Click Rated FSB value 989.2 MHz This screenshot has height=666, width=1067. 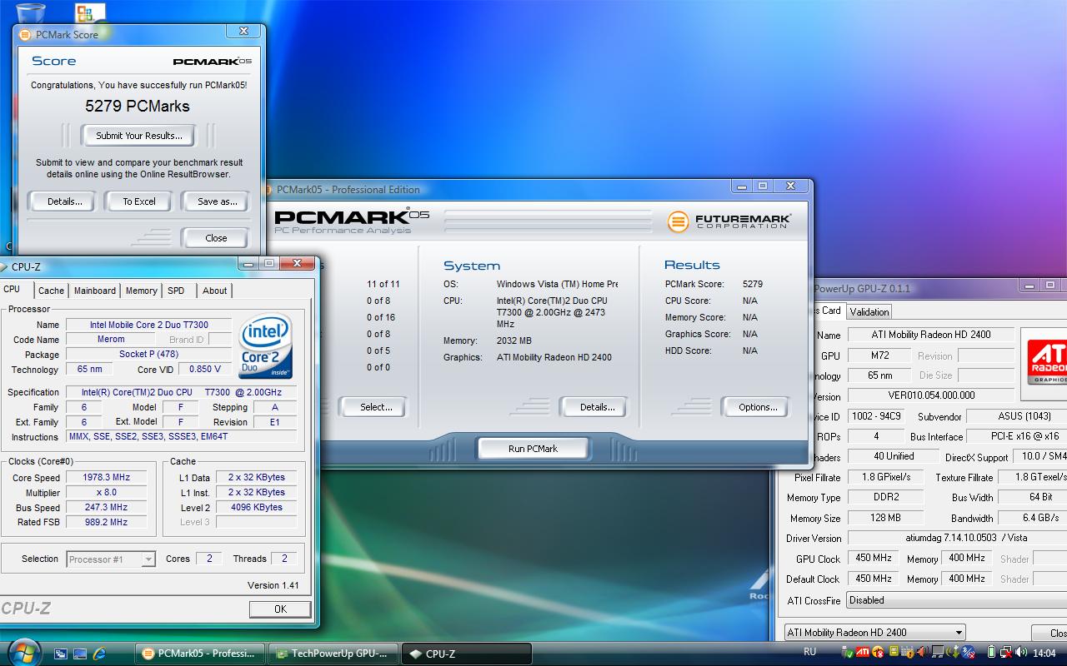tap(107, 522)
